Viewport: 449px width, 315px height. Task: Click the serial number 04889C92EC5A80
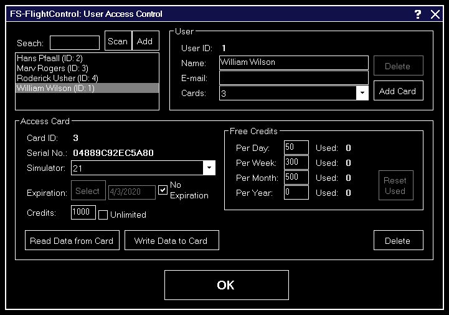(113, 153)
